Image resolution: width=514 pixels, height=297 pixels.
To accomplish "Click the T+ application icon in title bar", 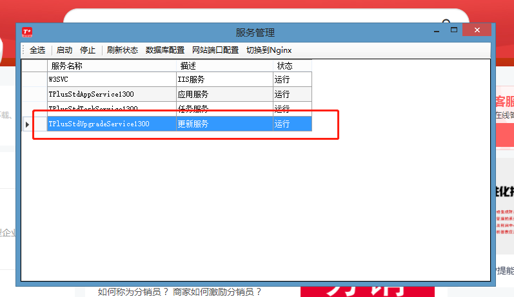I will pos(27,32).
